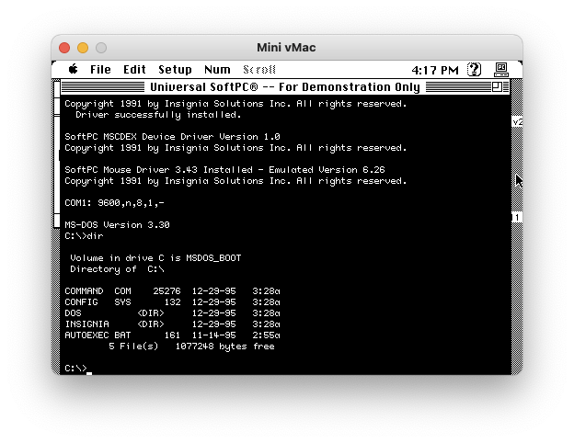Open the Num menu

click(x=217, y=70)
